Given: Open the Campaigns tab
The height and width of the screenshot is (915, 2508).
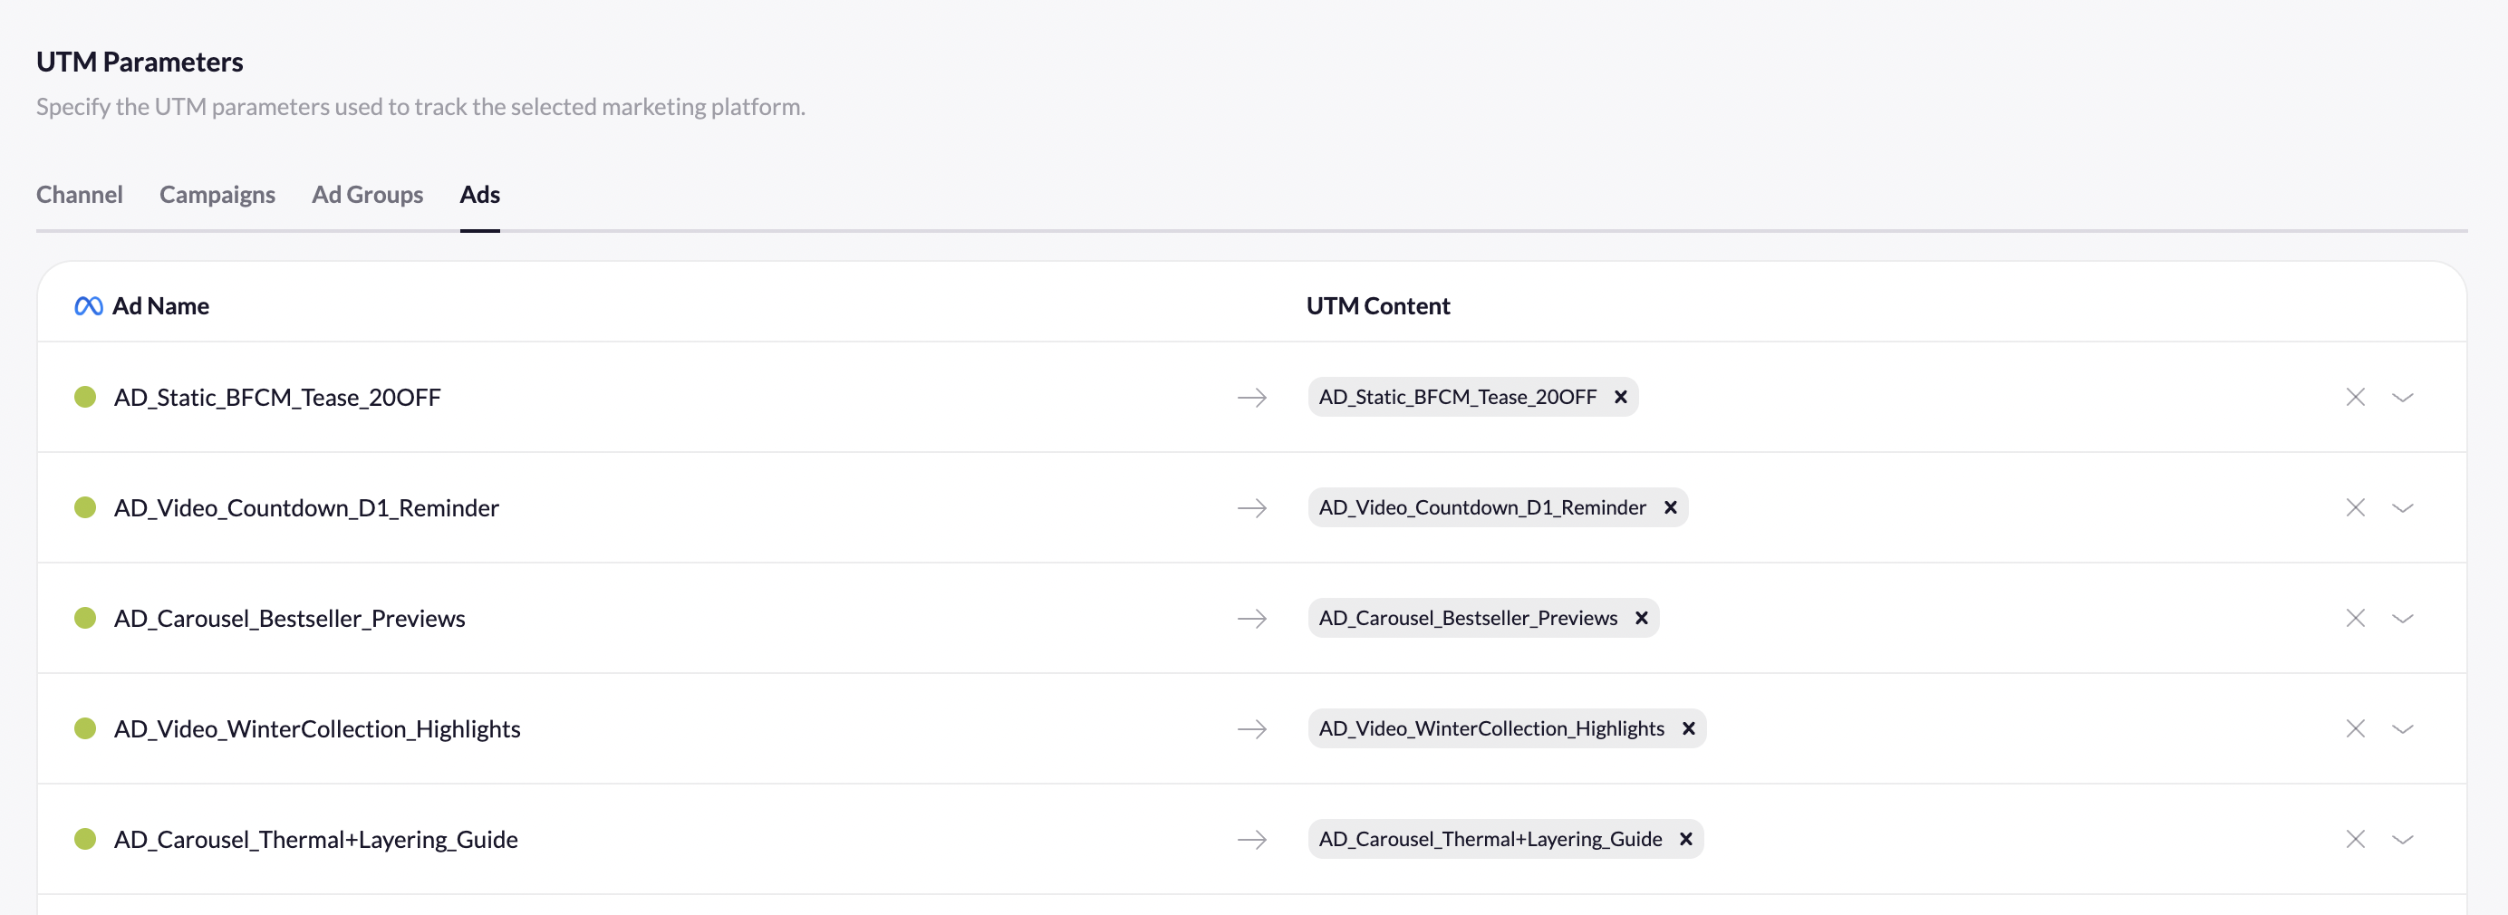Looking at the screenshot, I should coord(217,195).
